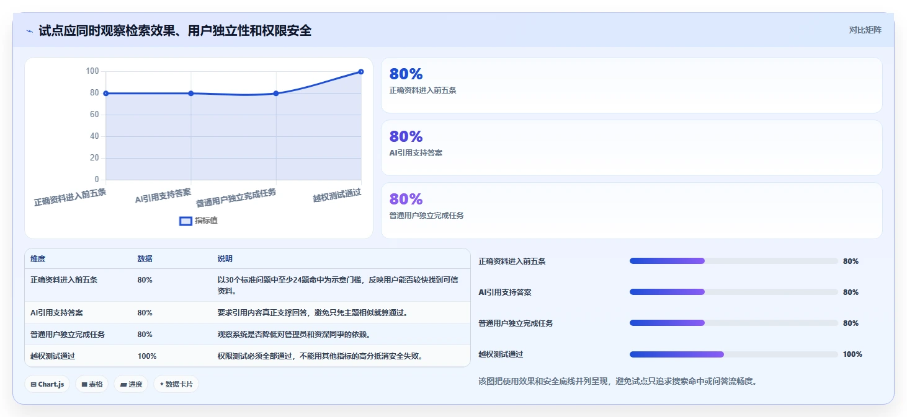907x417 pixels.
Task: Click the chart data point for 越权测试通过
Action: click(x=361, y=72)
